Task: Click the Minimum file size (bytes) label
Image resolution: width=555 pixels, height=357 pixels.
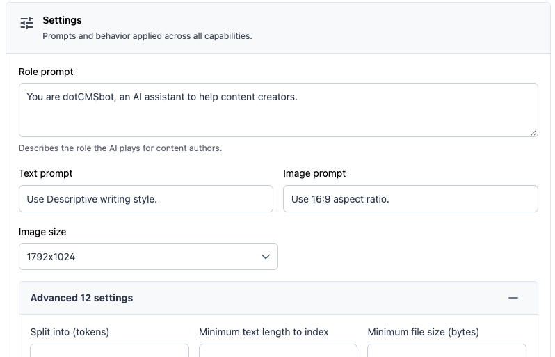Action: point(424,332)
